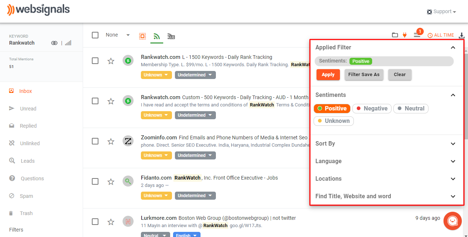The image size is (468, 237).
Task: Click the Inbox icon in sidebar
Action: point(12,91)
